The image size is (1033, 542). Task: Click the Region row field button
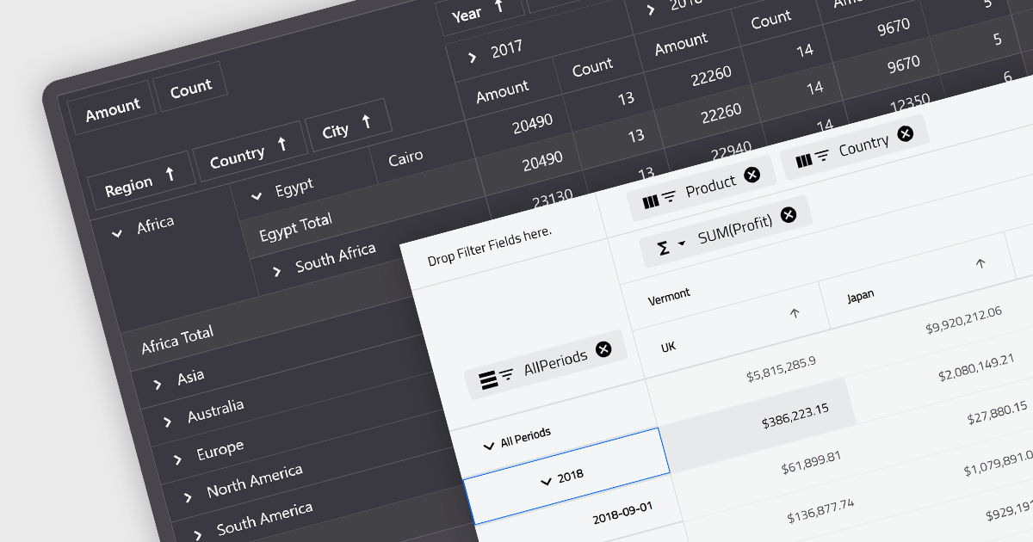[x=140, y=182]
